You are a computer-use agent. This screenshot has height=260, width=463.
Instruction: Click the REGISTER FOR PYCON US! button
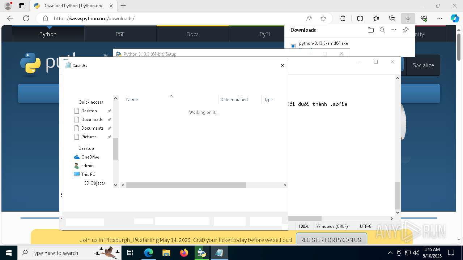click(x=331, y=240)
